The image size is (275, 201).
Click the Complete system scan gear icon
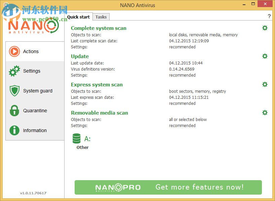pos(265,28)
